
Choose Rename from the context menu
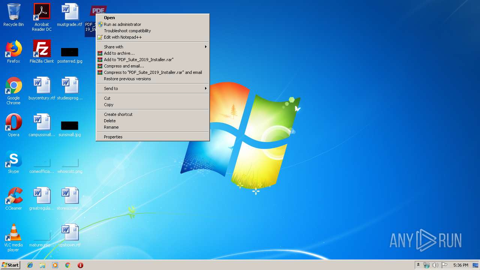[x=153, y=127]
